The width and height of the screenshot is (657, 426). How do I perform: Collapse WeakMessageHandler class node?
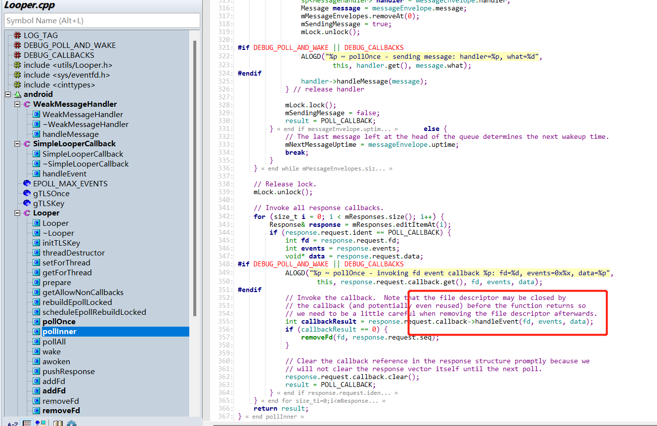(17, 104)
